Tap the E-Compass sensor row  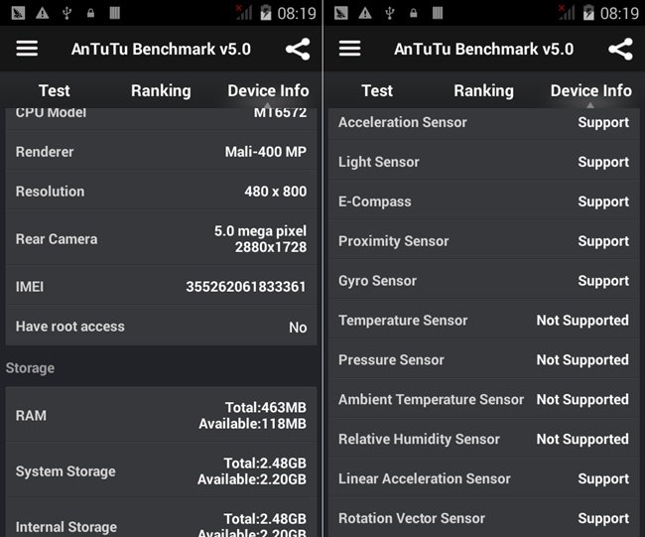pos(483,201)
